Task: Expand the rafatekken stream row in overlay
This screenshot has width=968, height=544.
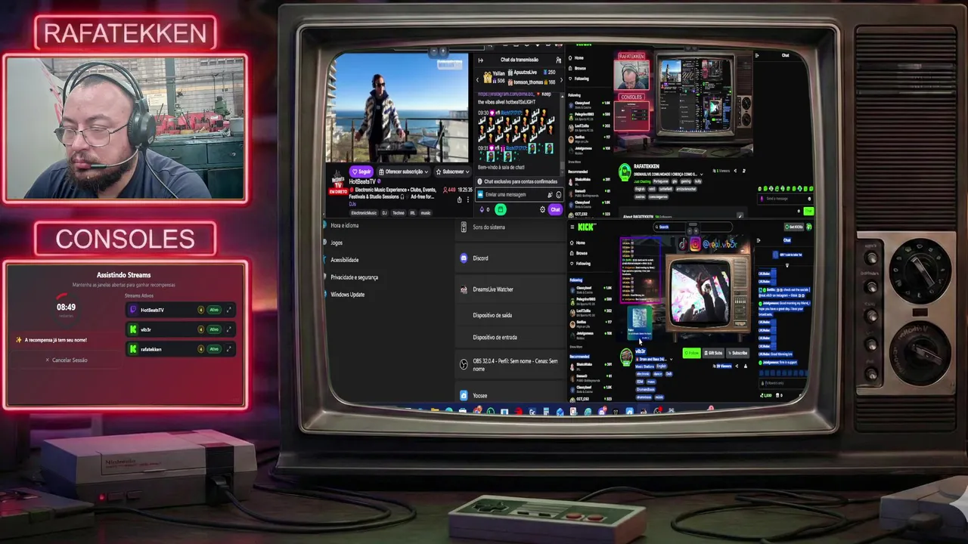Action: tap(229, 349)
